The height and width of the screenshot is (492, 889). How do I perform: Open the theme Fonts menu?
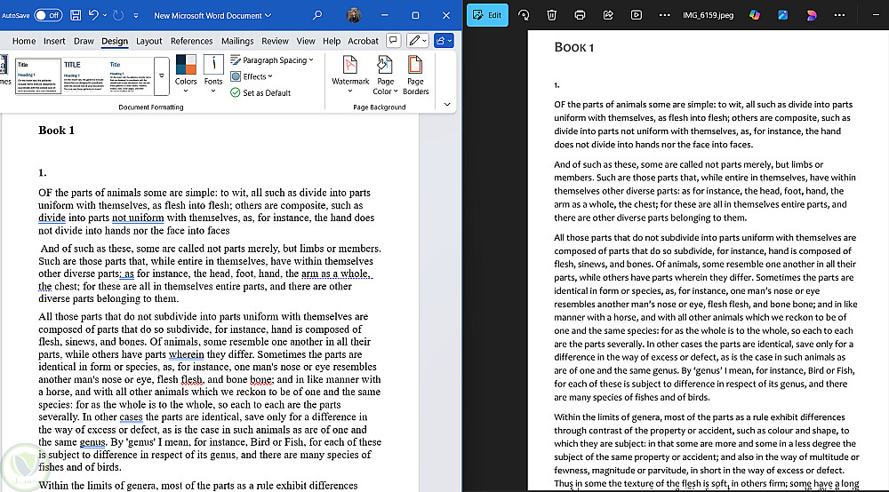click(213, 74)
